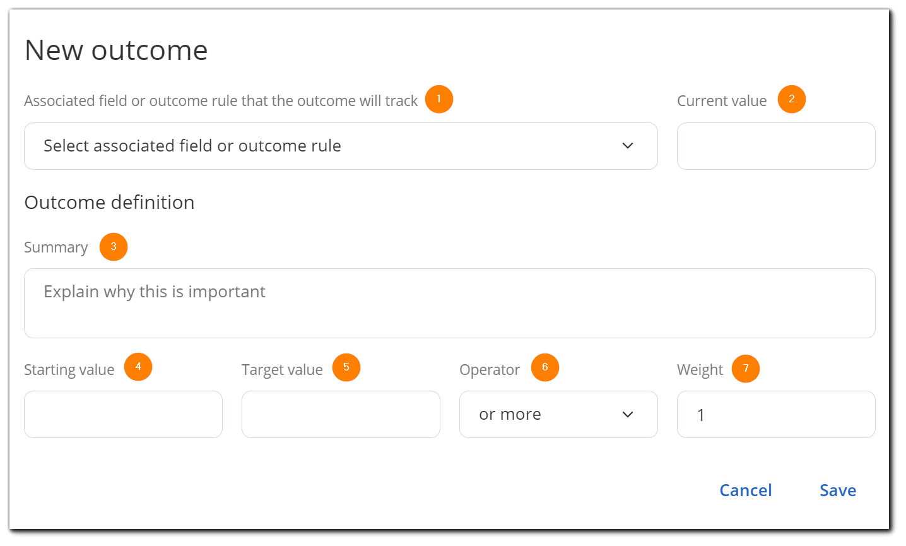Click the orange badge 6 beside Operator
Screen dimensions: 906x546
tap(546, 367)
